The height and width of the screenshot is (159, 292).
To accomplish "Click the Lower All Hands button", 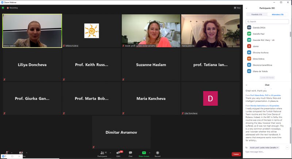I will click(x=267, y=78).
